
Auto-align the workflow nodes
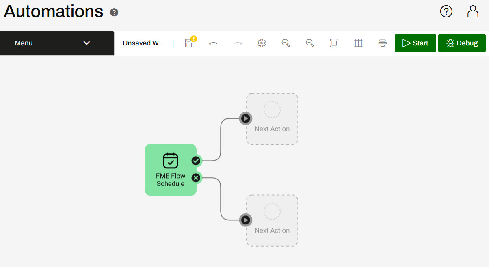click(x=382, y=43)
